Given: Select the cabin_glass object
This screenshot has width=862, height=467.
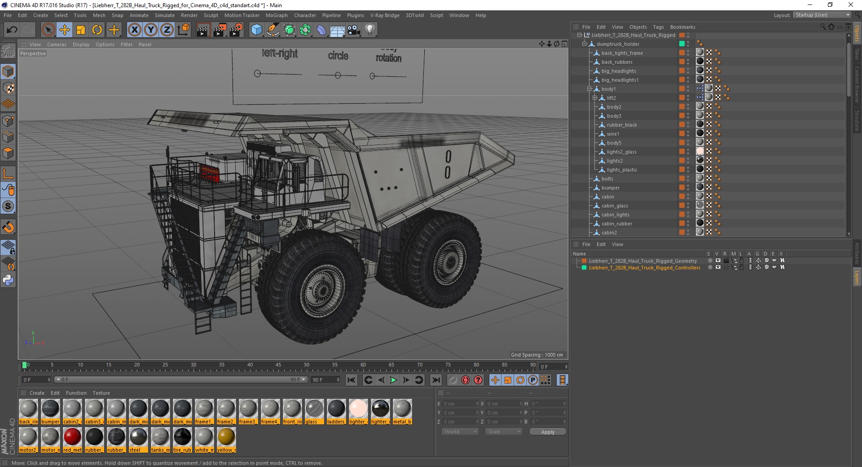Looking at the screenshot, I should [x=615, y=206].
